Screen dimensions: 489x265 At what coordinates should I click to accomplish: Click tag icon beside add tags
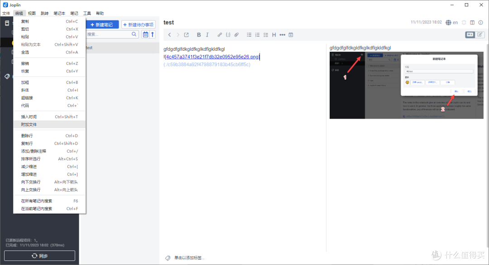pos(168,258)
